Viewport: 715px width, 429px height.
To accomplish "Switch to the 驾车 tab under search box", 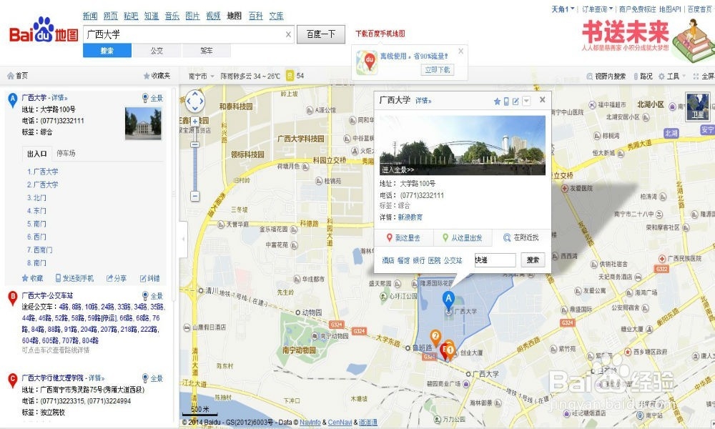I will (x=207, y=51).
